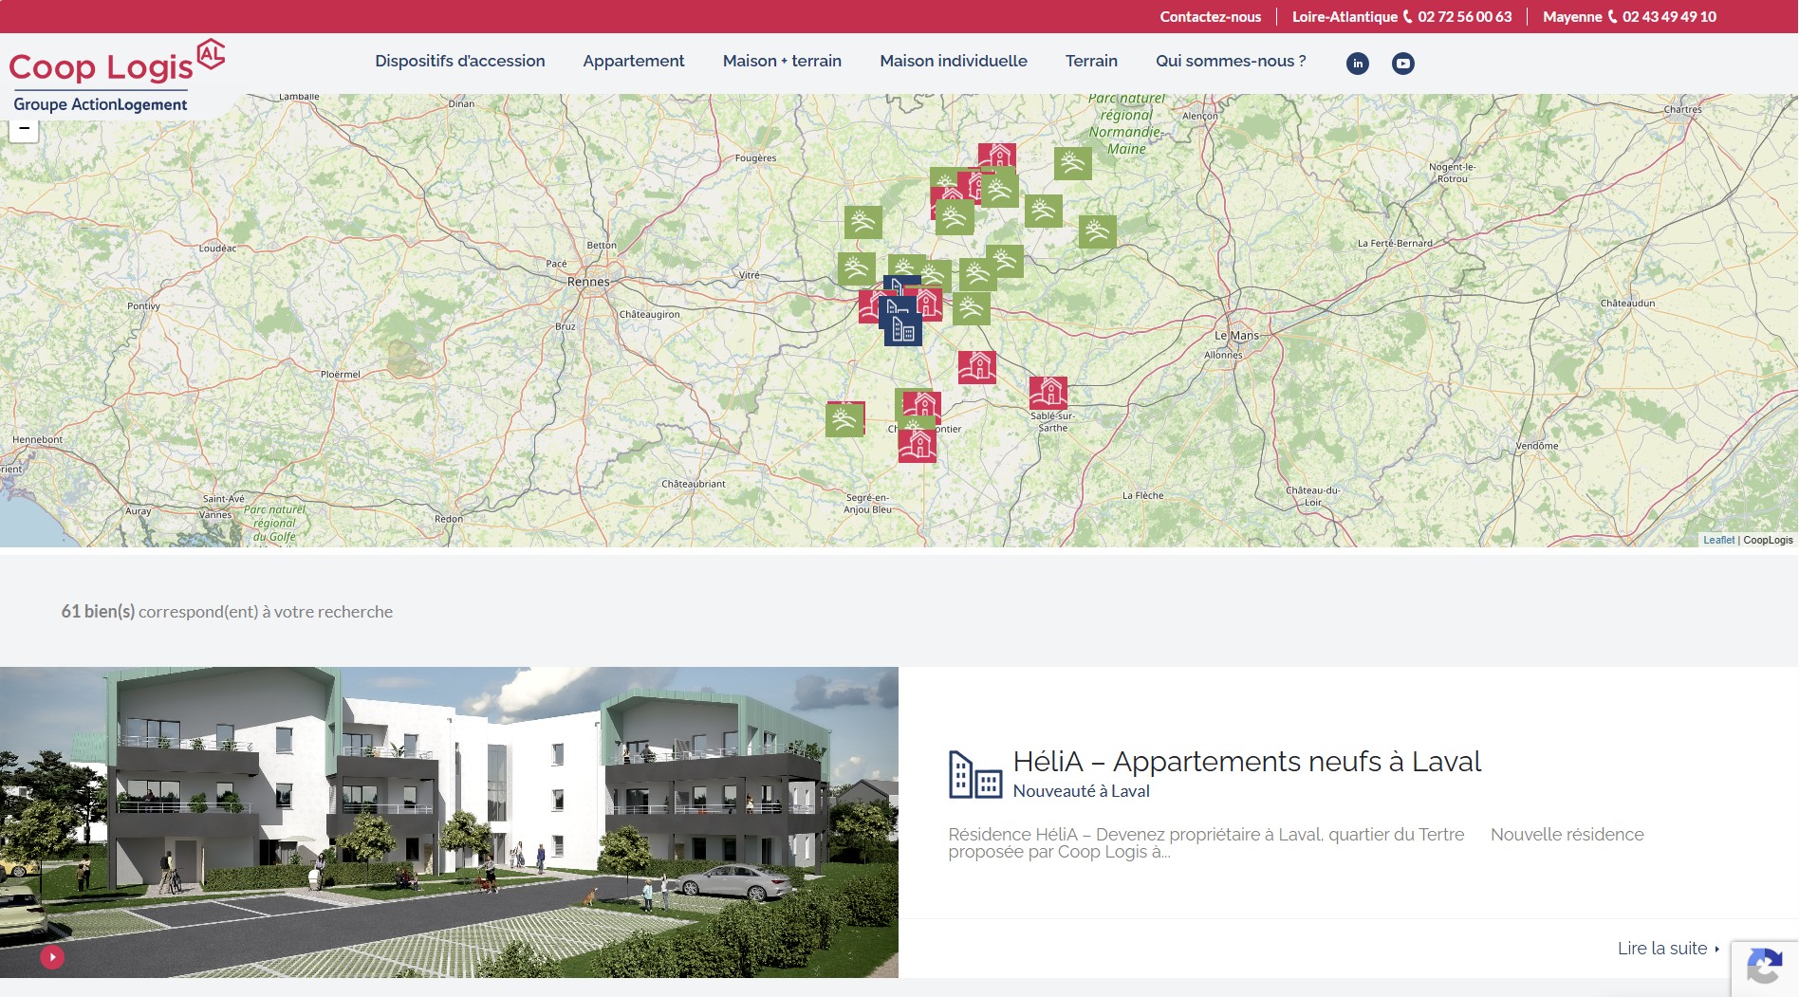Select the northernmost red house map marker

(997, 156)
